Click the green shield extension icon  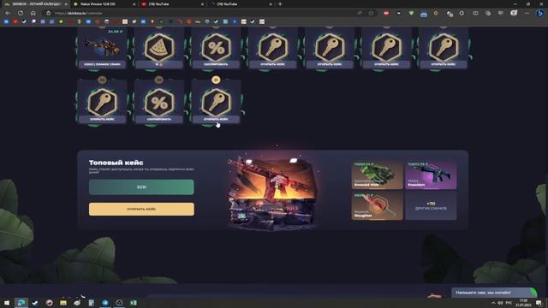coord(411,14)
